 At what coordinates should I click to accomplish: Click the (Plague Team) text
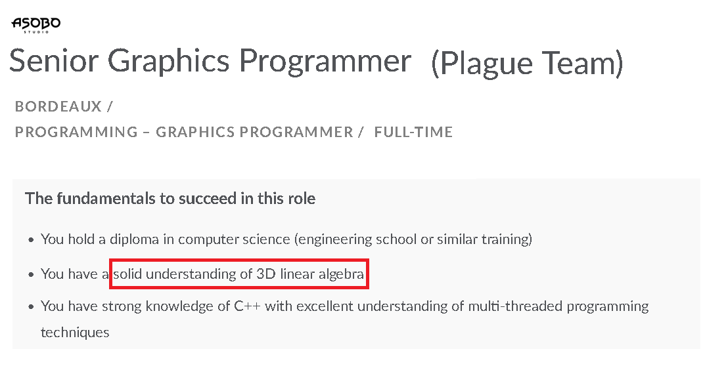pyautogui.click(x=527, y=63)
